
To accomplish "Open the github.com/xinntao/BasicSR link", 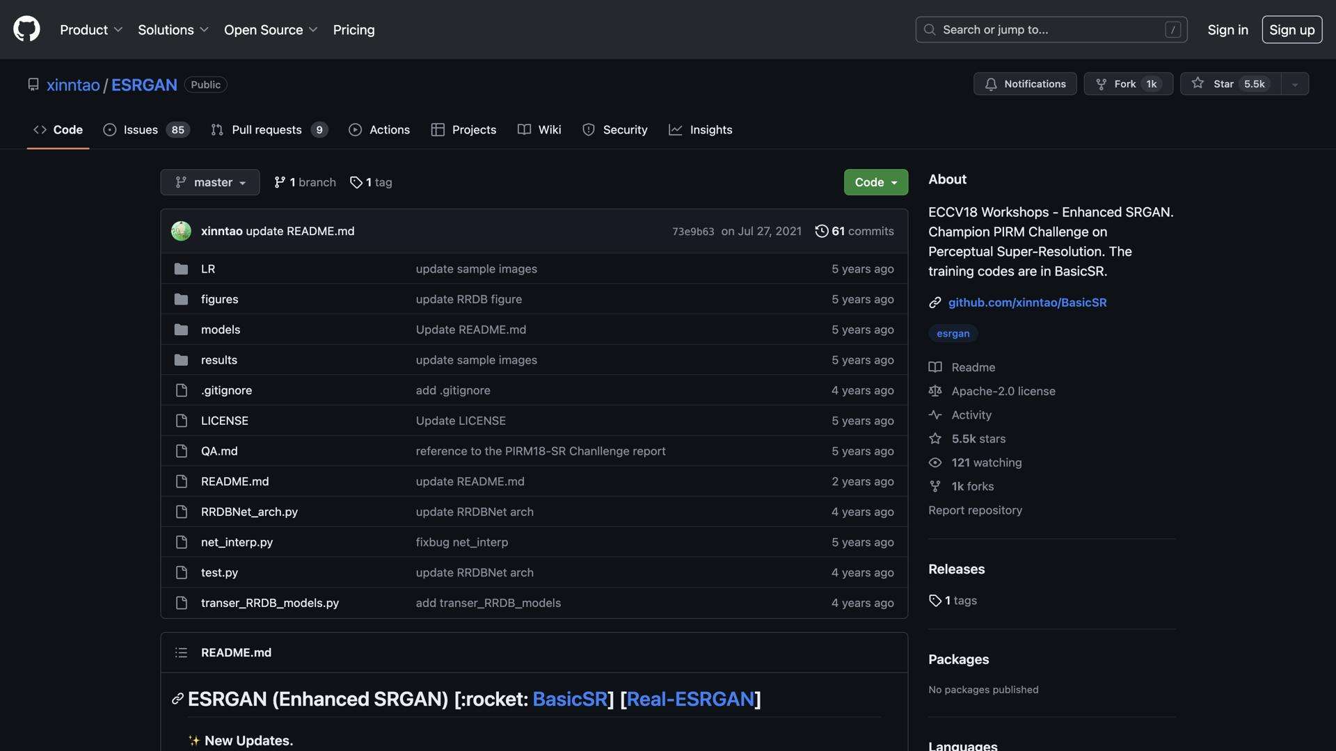I will click(1027, 302).
